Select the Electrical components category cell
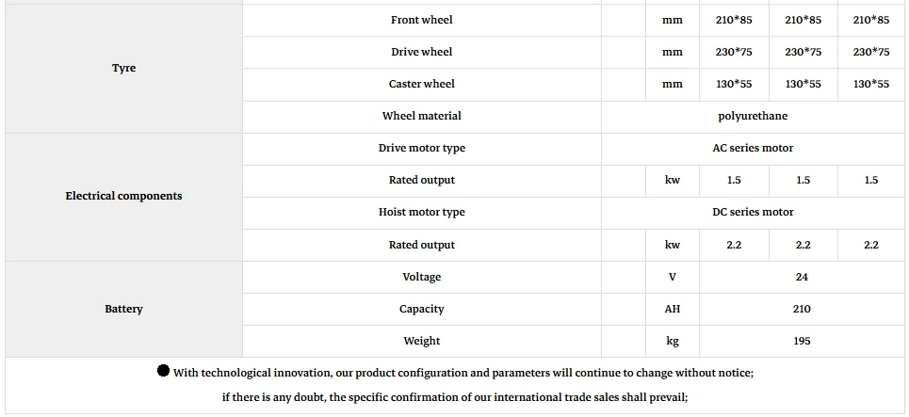909x417 pixels. [x=124, y=197]
